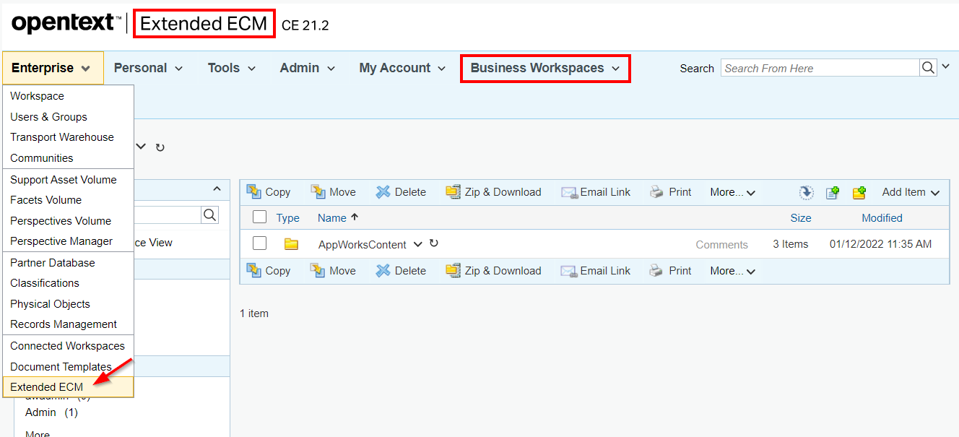The image size is (959, 437).
Task: Click Move in the upper toolbar
Action: coord(334,192)
